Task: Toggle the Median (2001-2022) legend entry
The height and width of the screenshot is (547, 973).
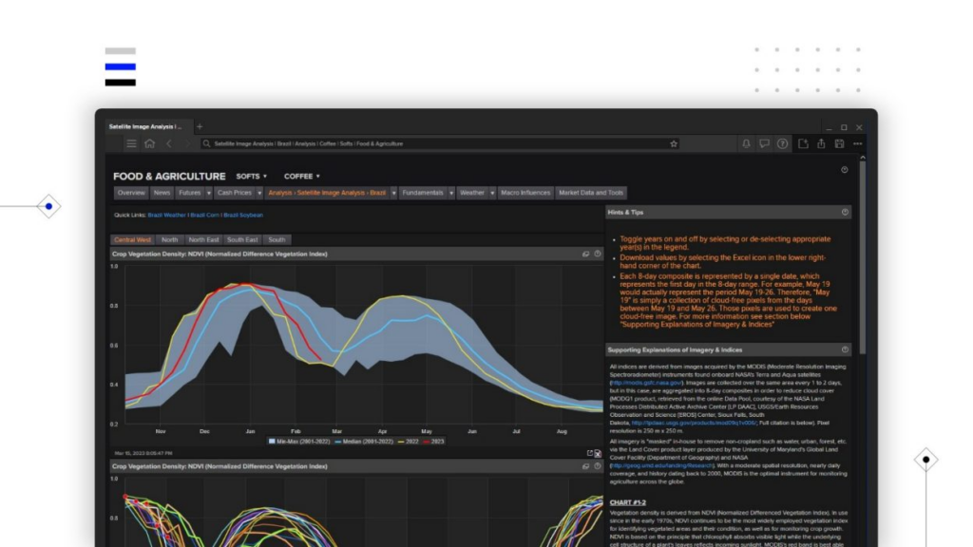Action: click(x=366, y=440)
